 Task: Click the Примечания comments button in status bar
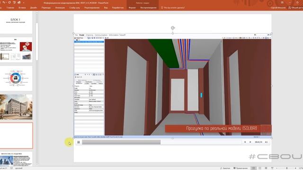pos(241,168)
